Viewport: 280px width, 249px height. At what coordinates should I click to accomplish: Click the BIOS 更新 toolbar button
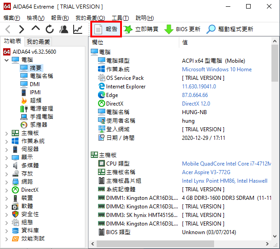(182, 29)
